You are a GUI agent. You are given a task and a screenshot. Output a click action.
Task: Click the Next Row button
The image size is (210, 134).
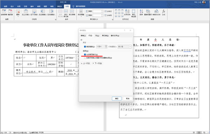pos(97,63)
